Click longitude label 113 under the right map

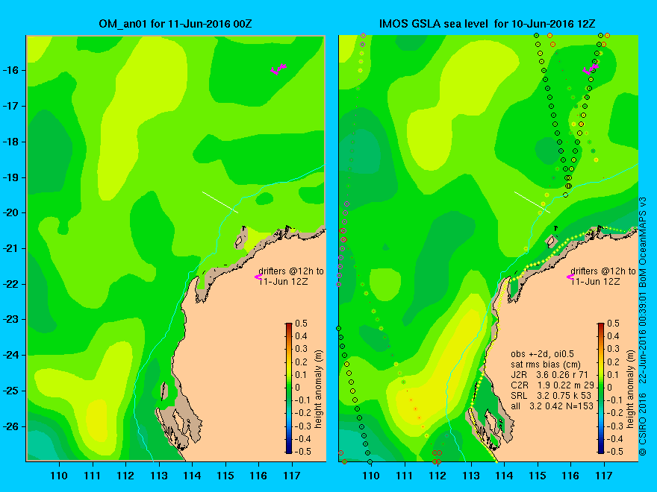471,476
